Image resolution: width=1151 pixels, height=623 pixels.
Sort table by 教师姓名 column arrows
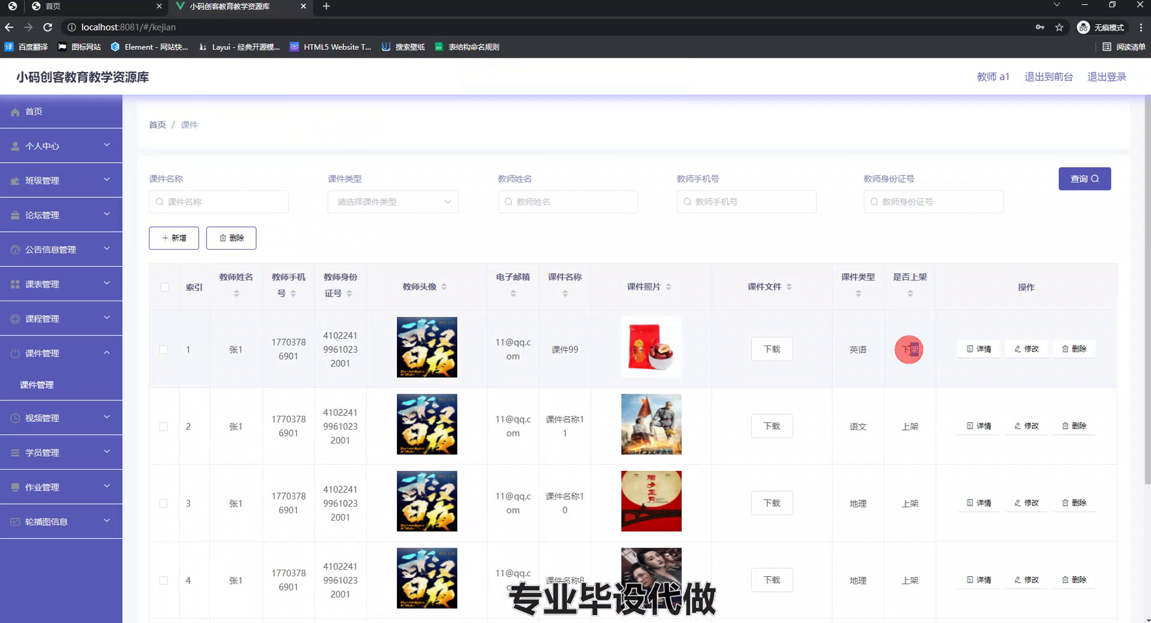point(236,294)
